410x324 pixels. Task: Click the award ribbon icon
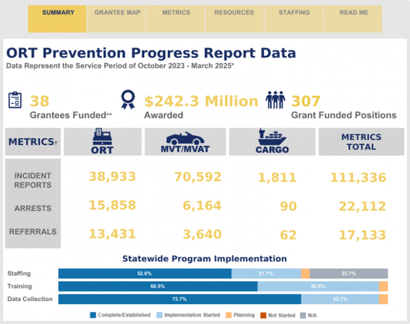click(x=128, y=99)
